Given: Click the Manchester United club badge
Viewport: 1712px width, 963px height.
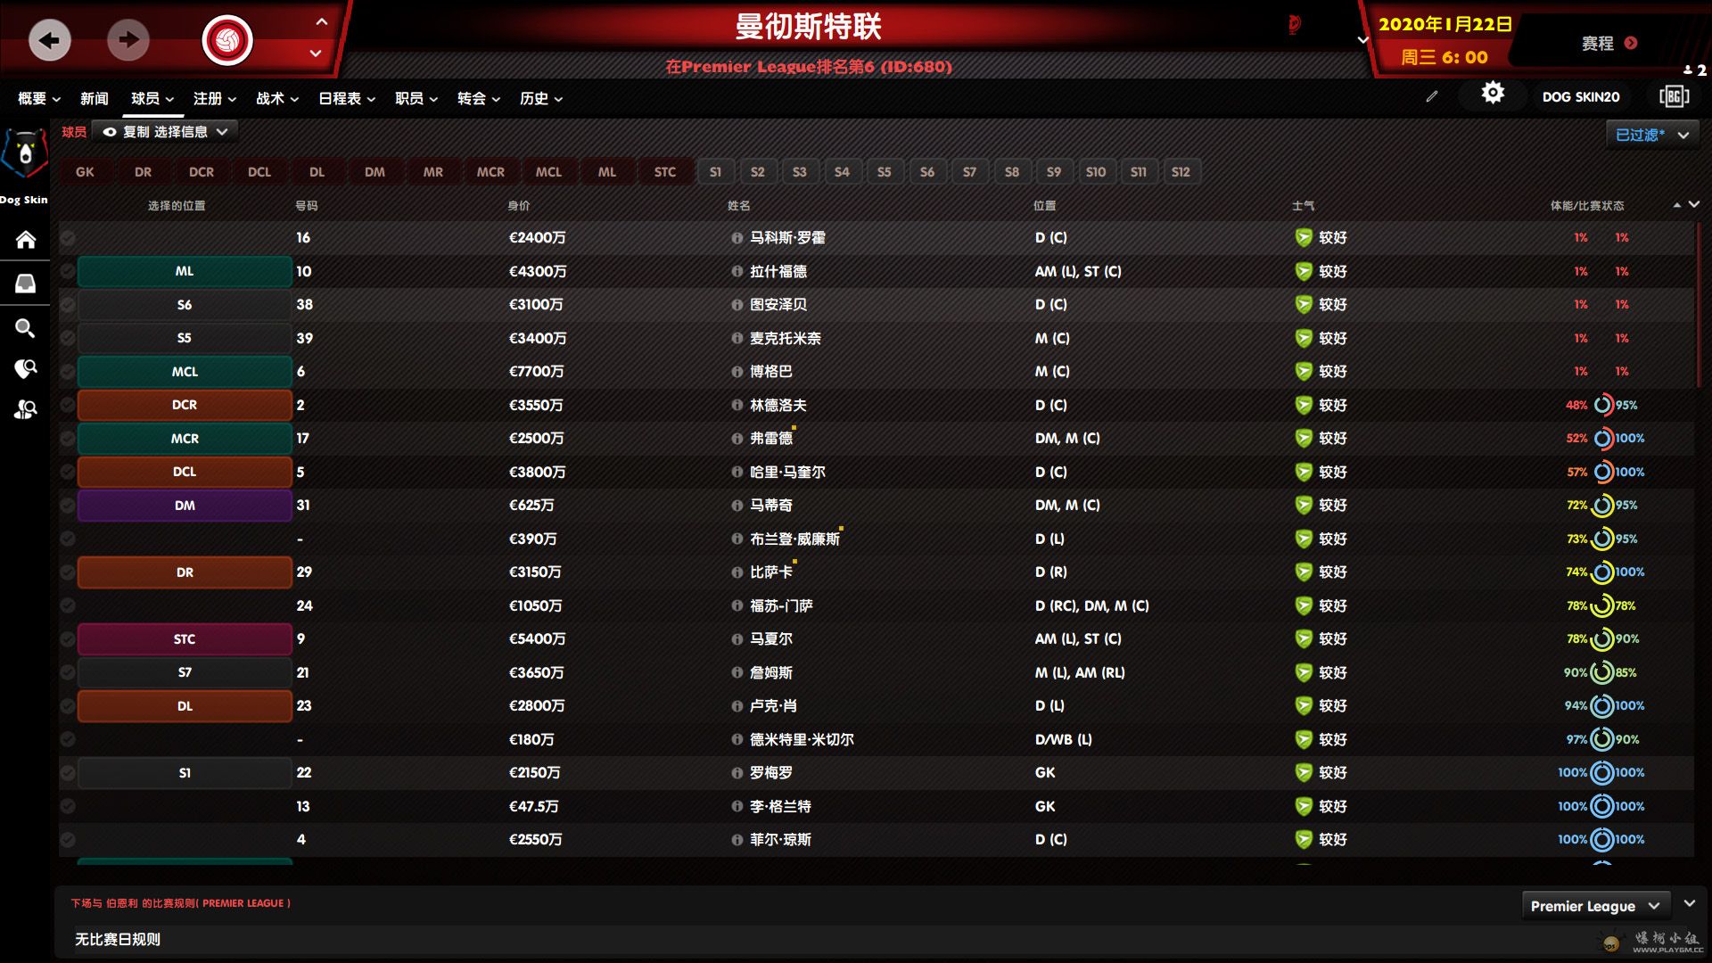Looking at the screenshot, I should click(x=227, y=40).
